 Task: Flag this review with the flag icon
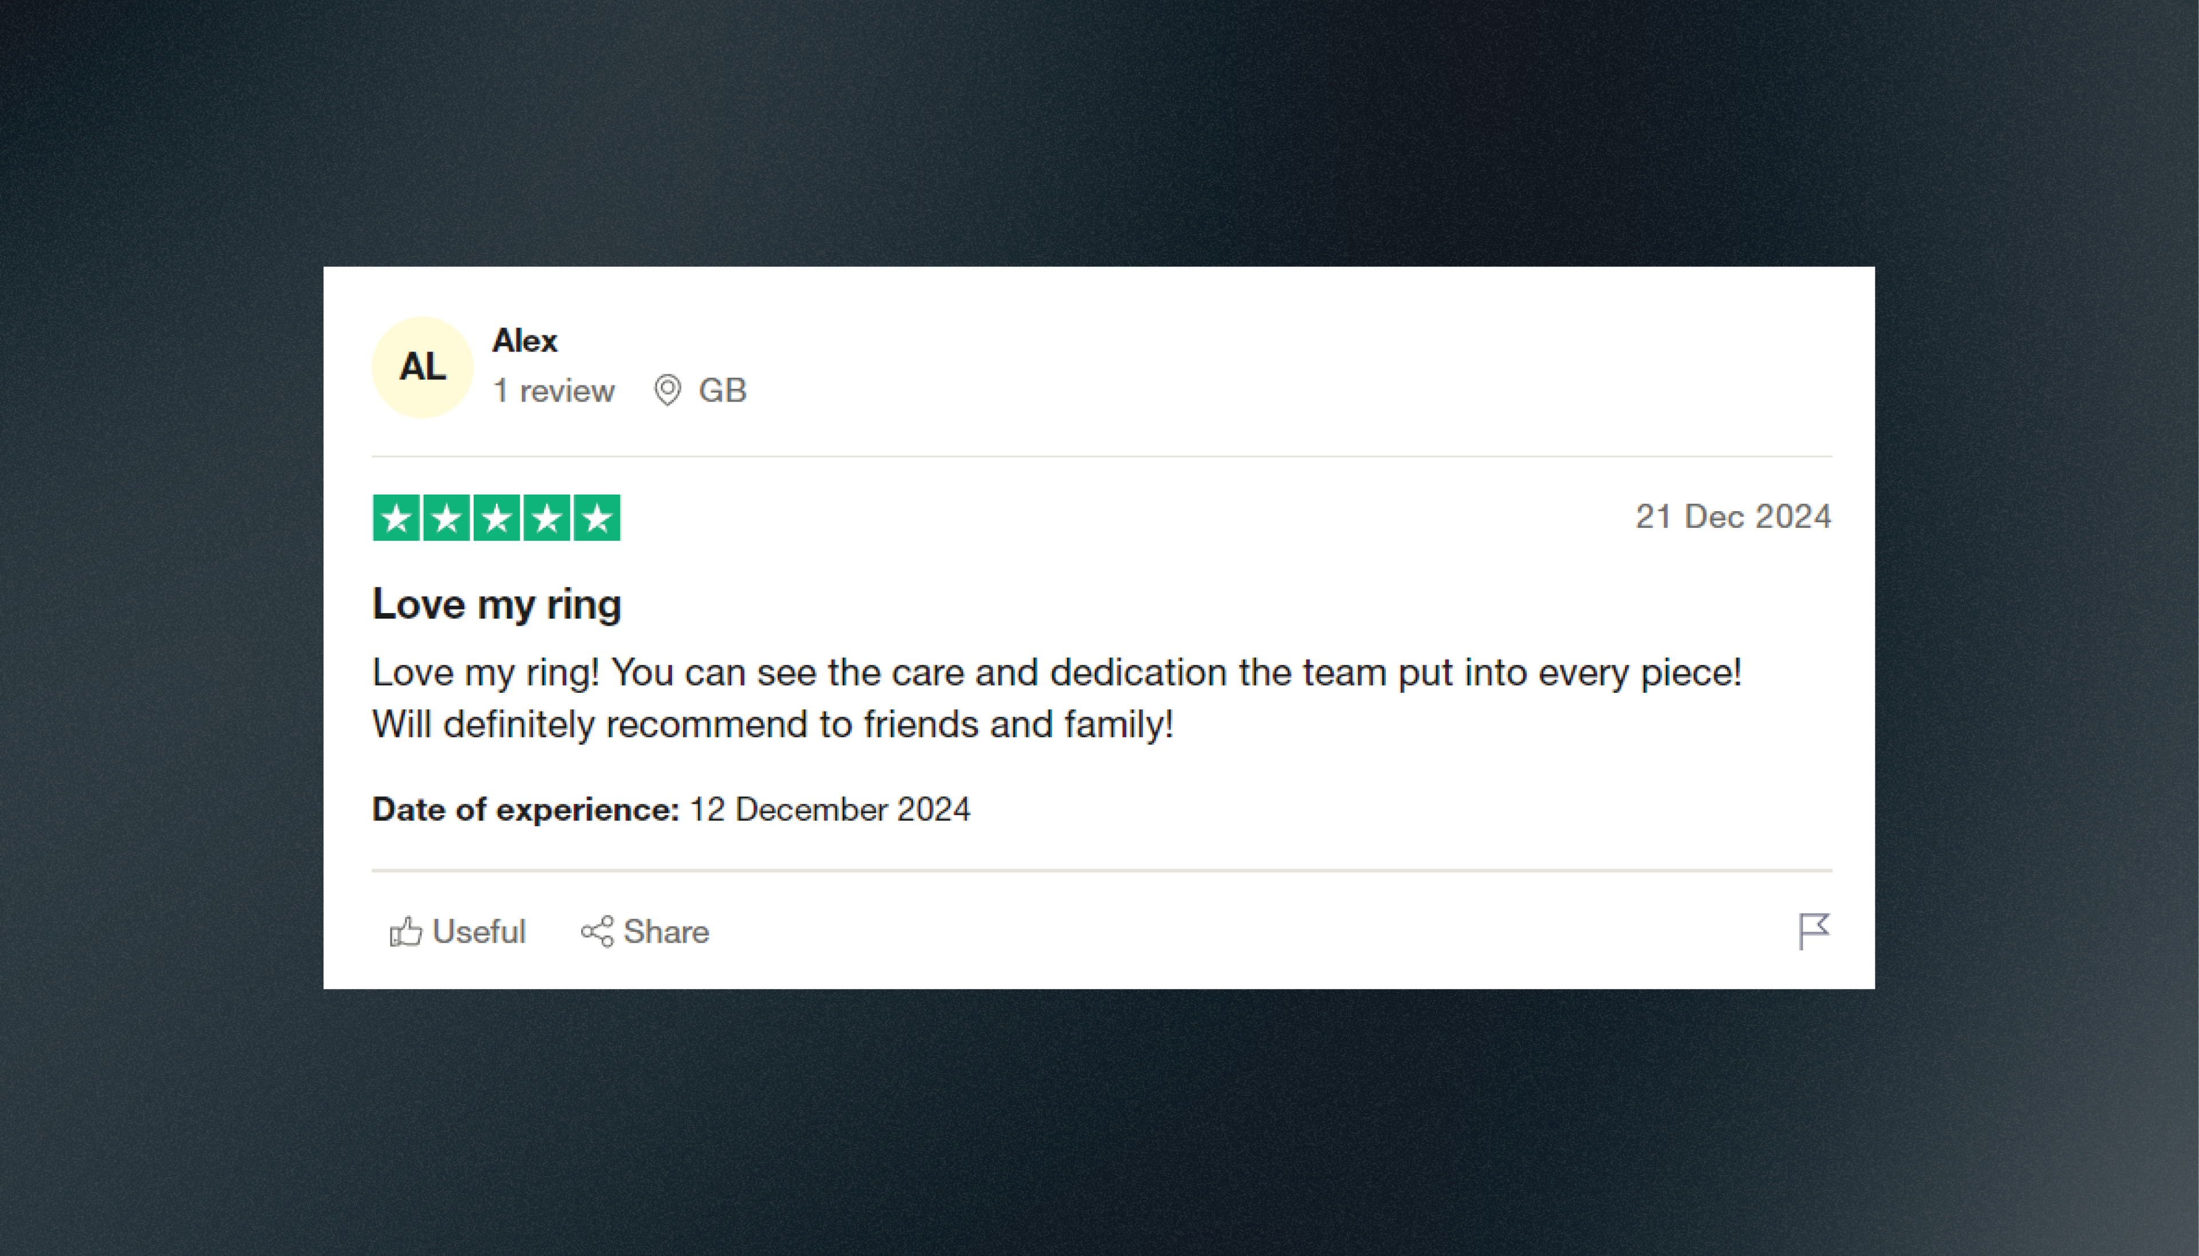(1814, 931)
